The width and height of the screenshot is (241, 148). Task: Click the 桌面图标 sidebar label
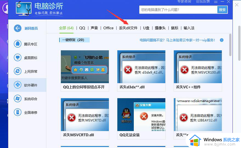(x=31, y=58)
